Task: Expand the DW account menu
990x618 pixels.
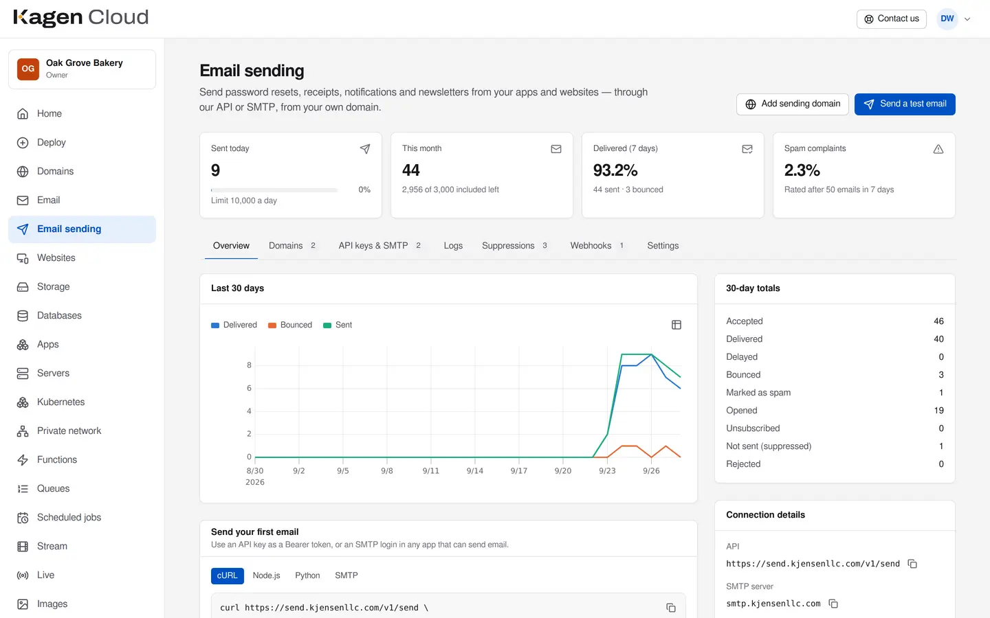Action: tap(954, 19)
